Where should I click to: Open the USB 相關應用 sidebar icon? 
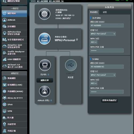tap(5, 59)
